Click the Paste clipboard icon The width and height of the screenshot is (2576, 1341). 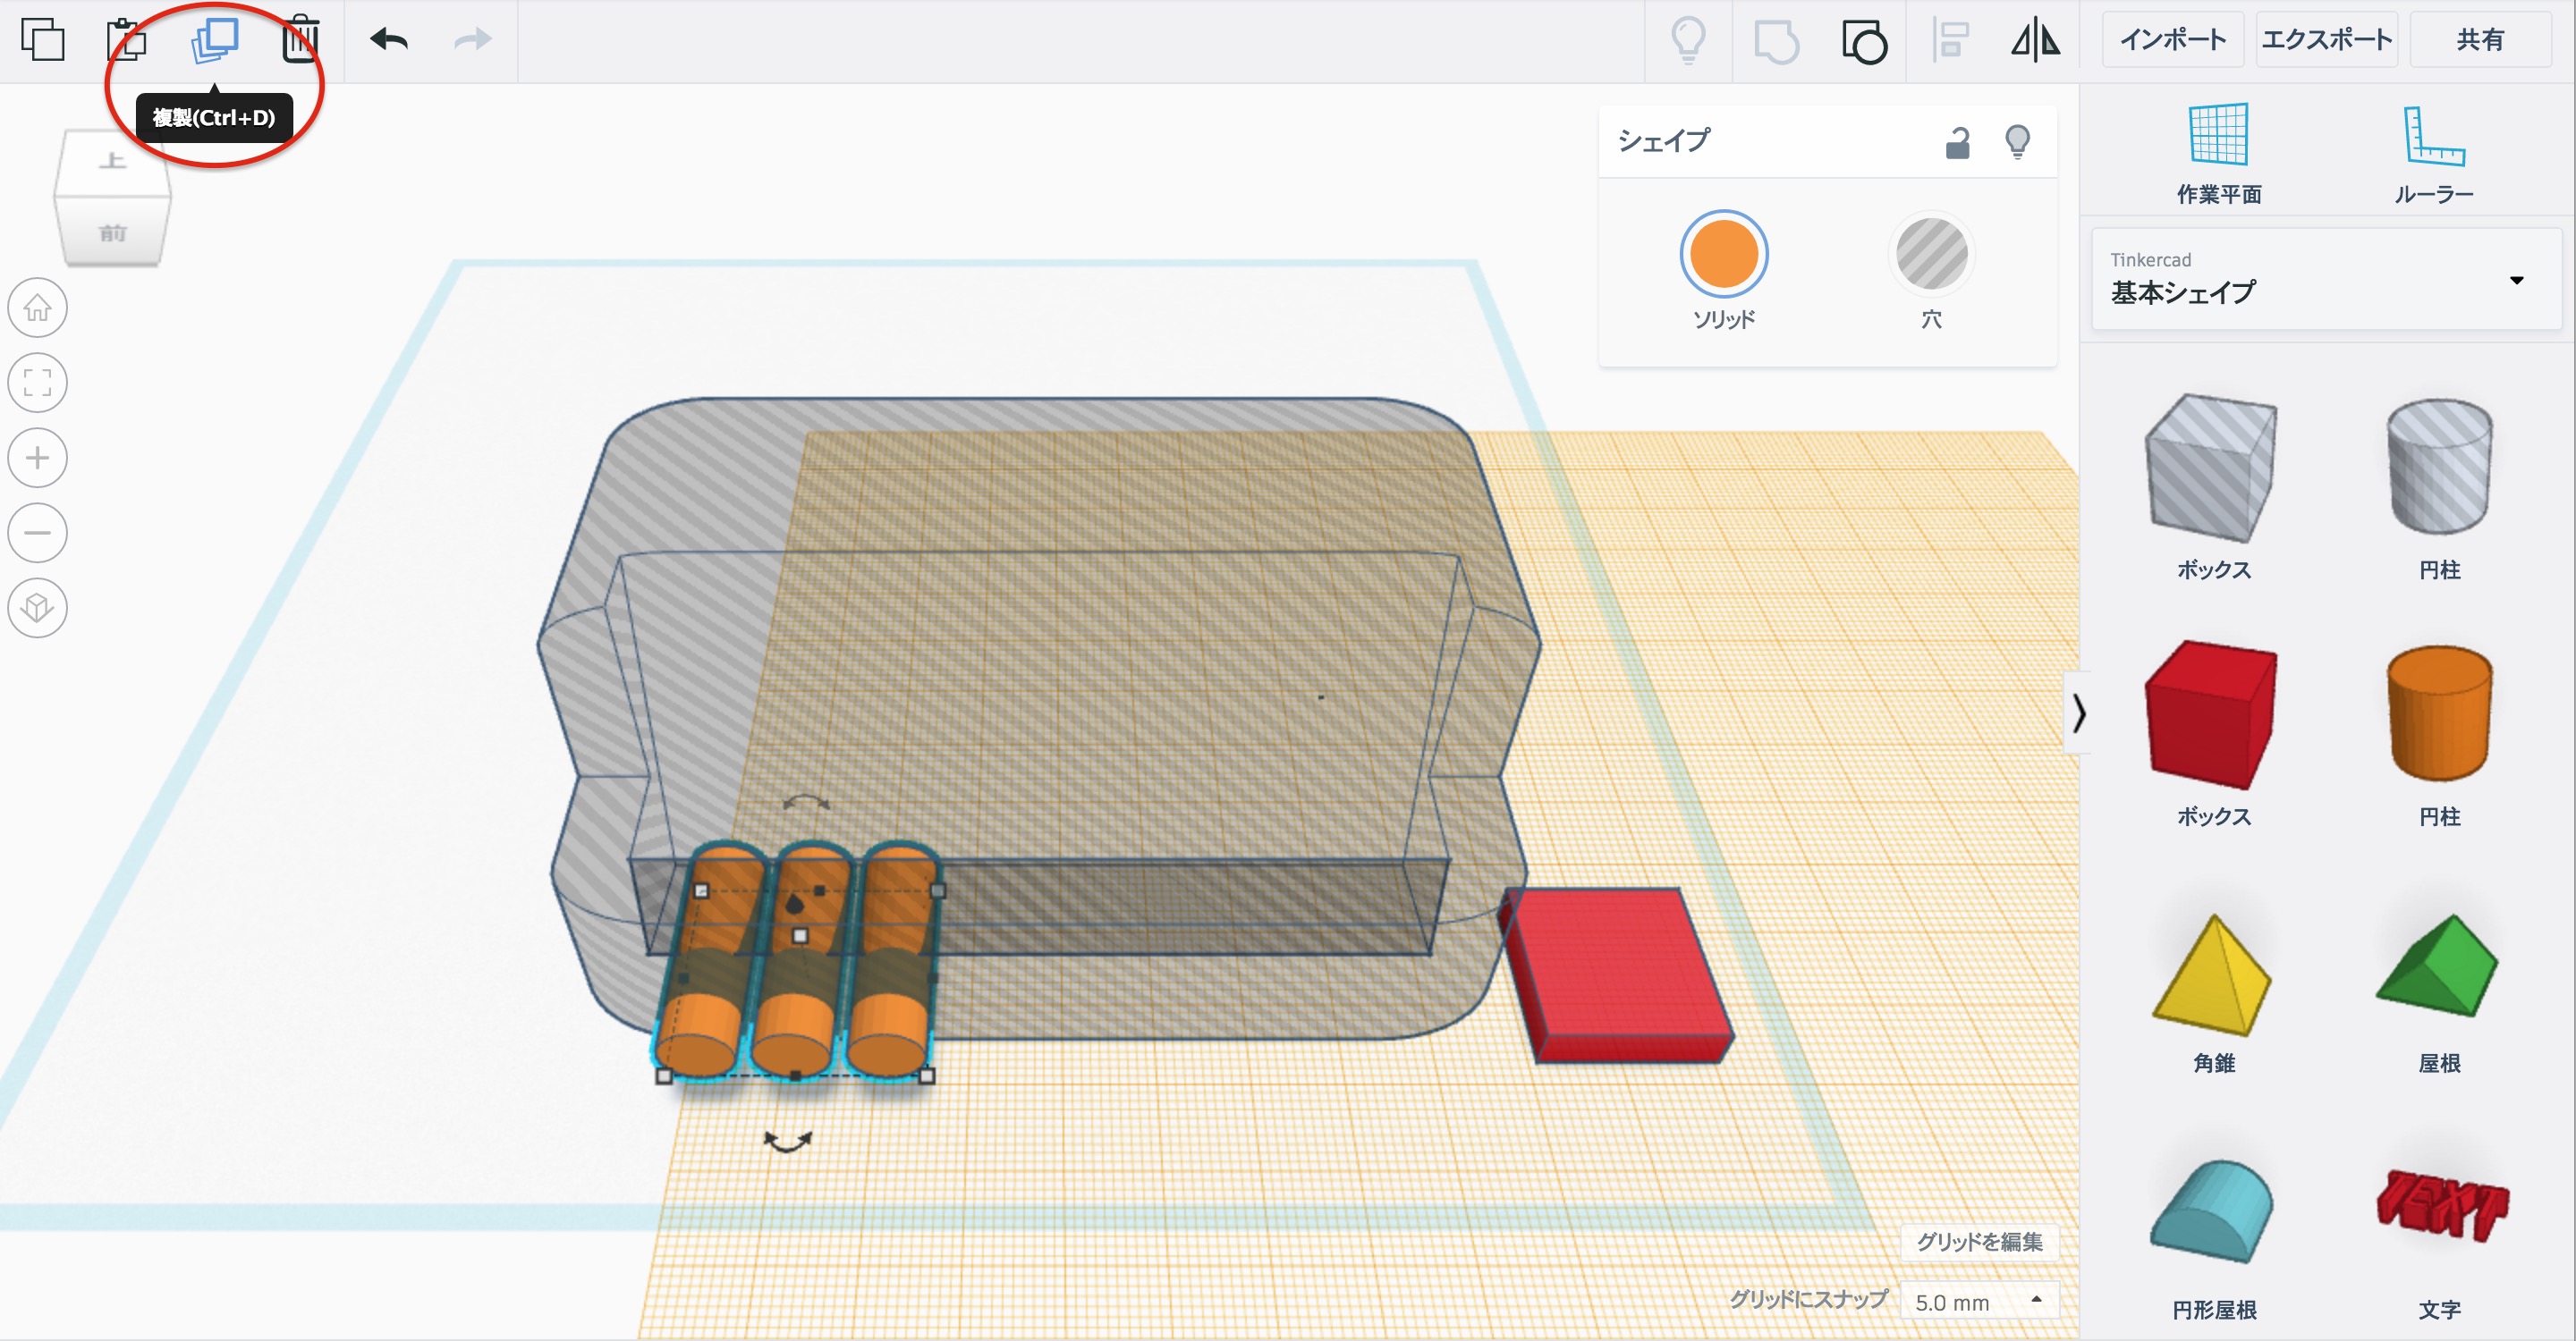[x=127, y=40]
